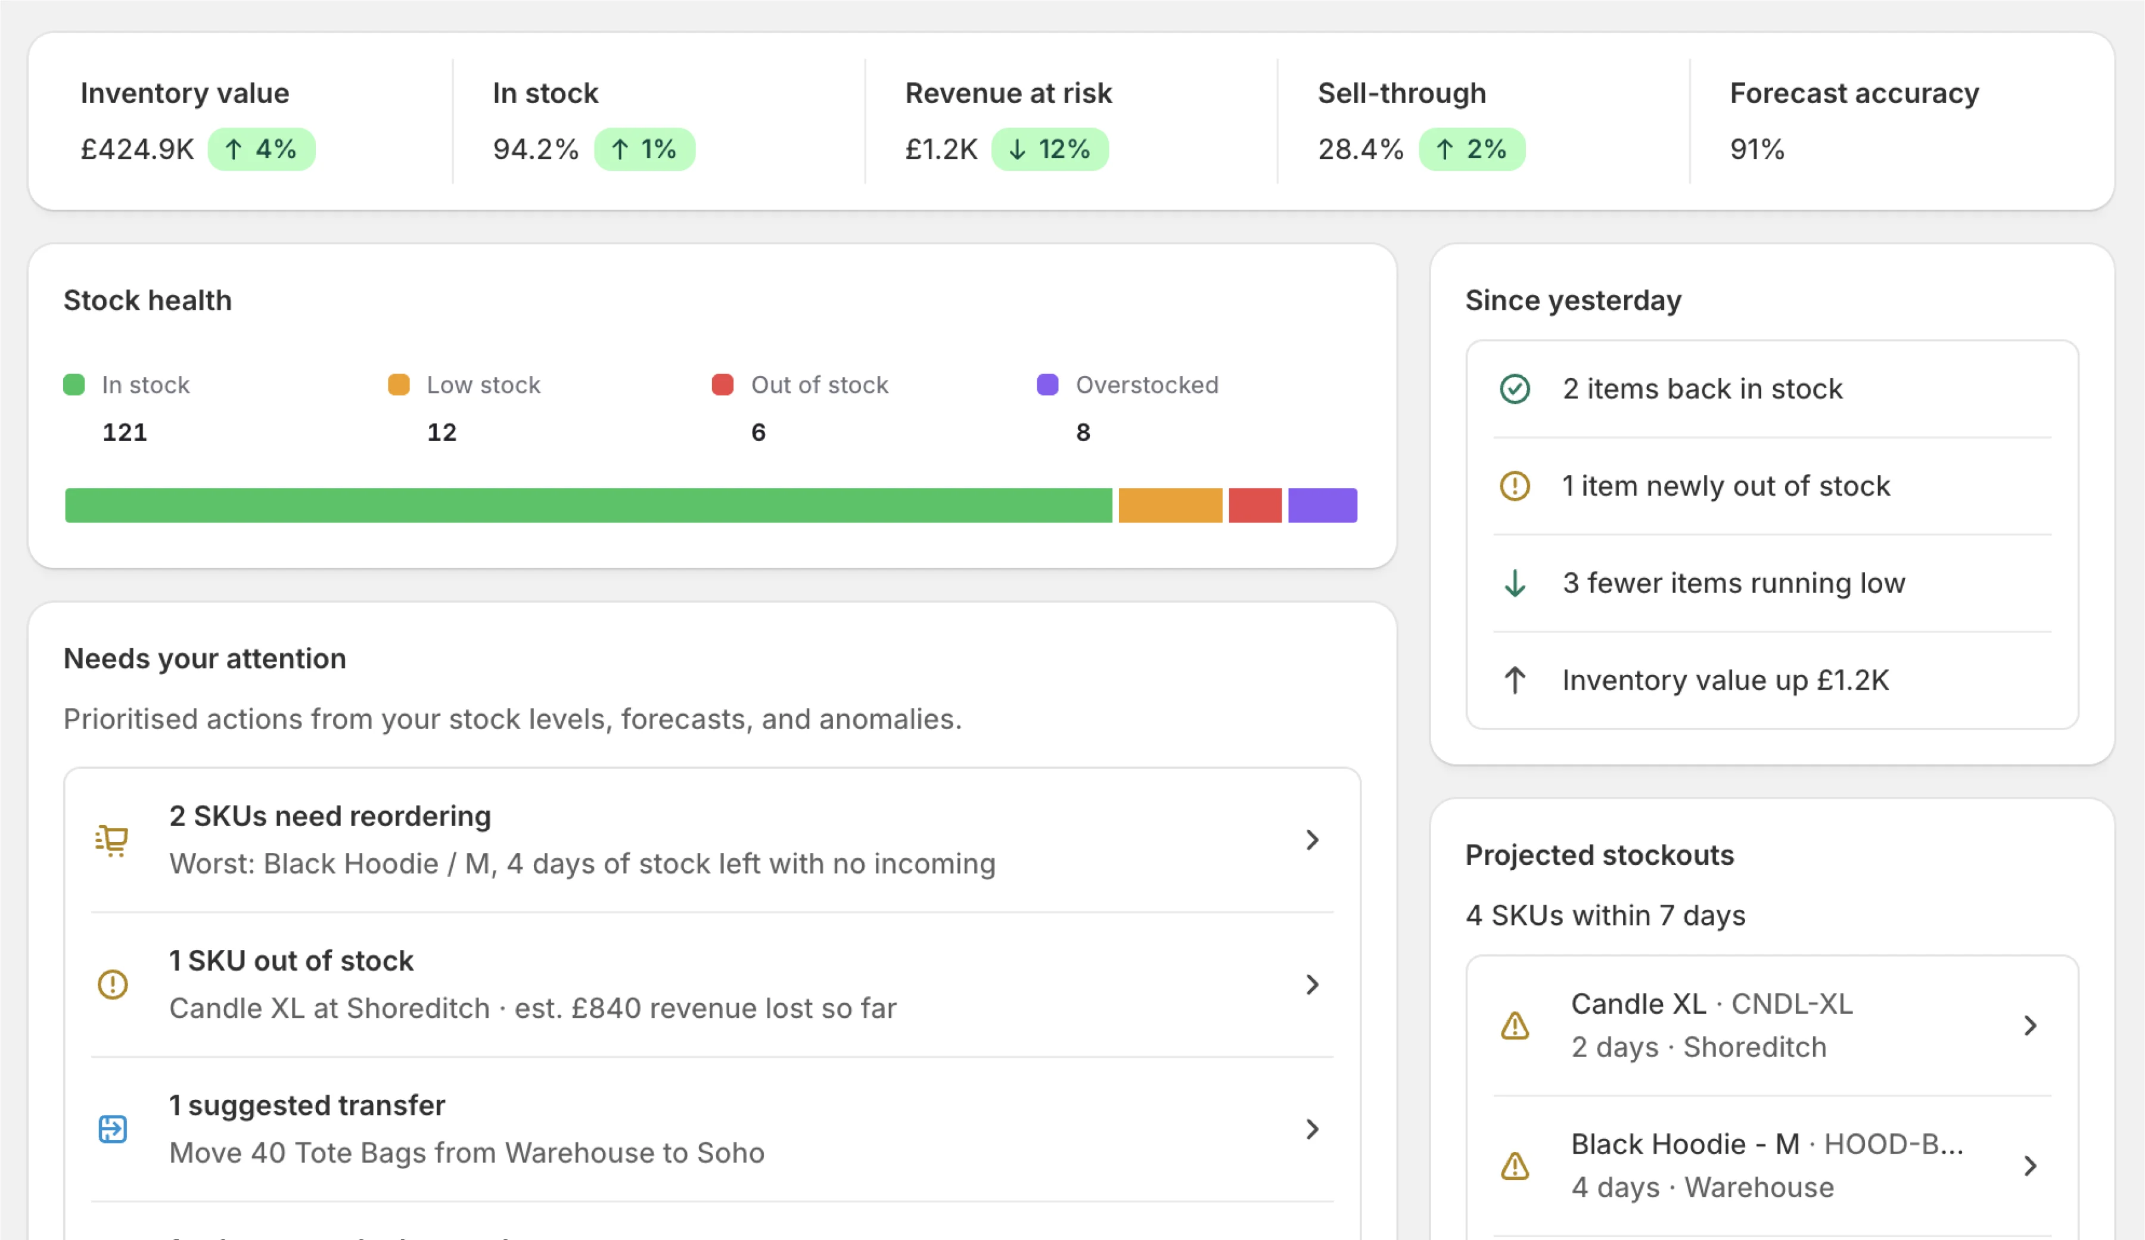Click 'Revenue at risk' metric title

(x=1009, y=93)
